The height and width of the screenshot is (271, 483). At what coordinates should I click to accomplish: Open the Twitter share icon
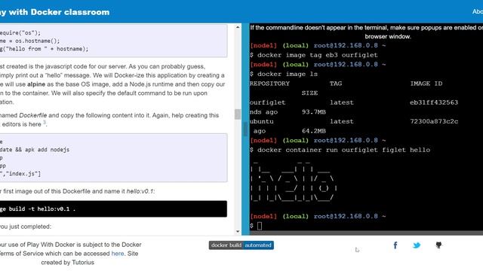tap(417, 245)
